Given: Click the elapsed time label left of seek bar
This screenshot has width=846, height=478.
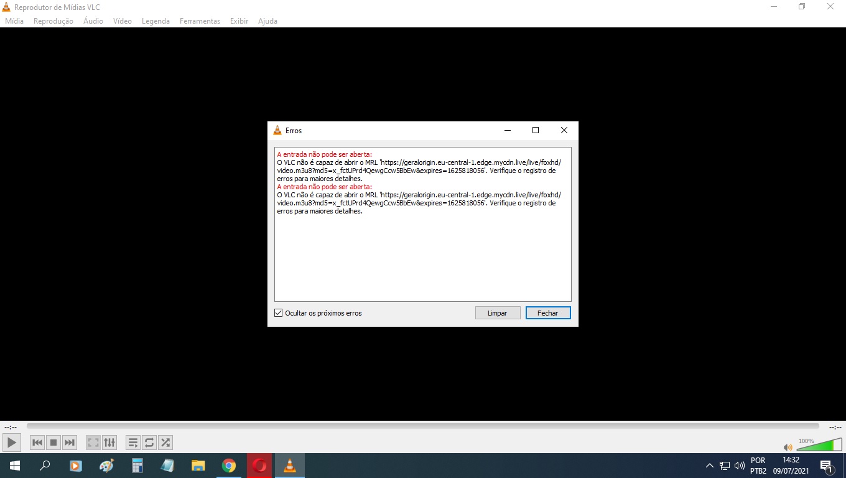Looking at the screenshot, I should click(x=11, y=427).
